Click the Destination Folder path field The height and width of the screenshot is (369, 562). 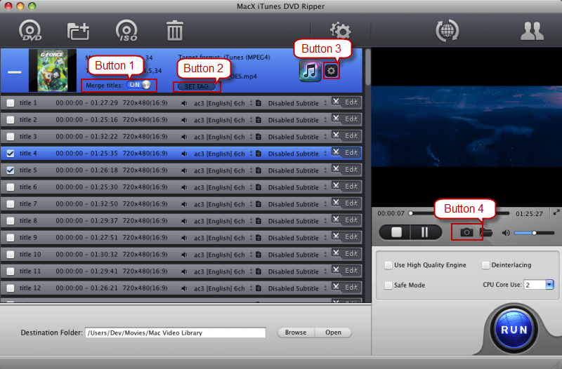(175, 333)
